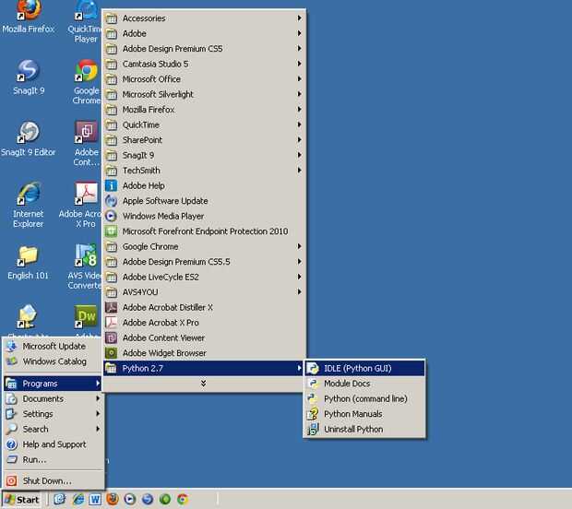572x509 pixels.
Task: Expand the Google Chrome program folder
Action: tap(204, 246)
